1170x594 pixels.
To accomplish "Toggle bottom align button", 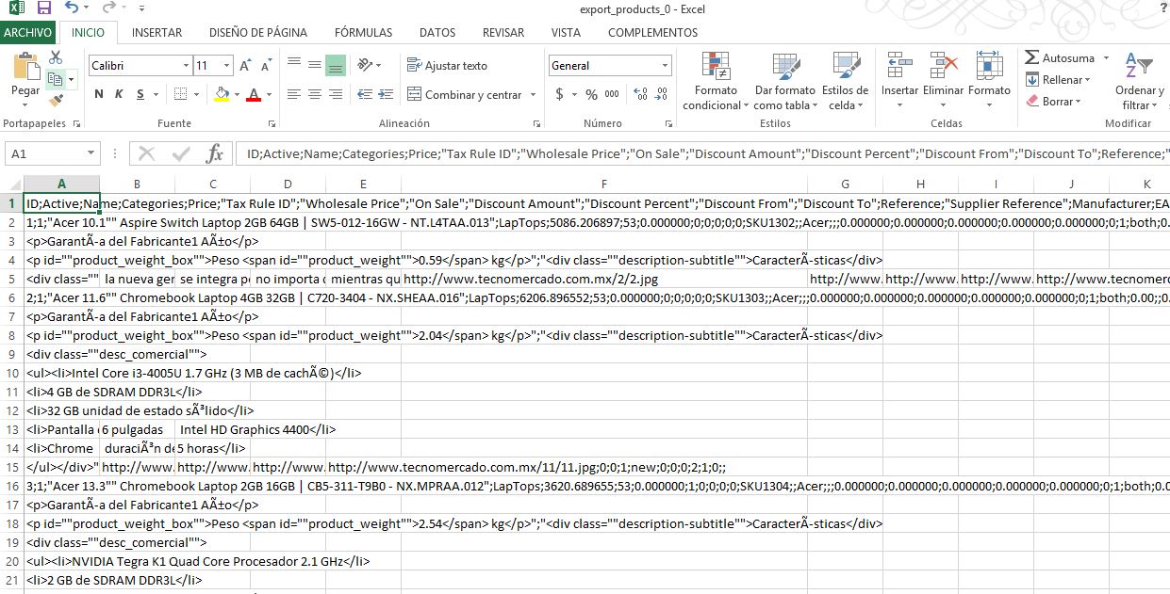I will point(335,66).
